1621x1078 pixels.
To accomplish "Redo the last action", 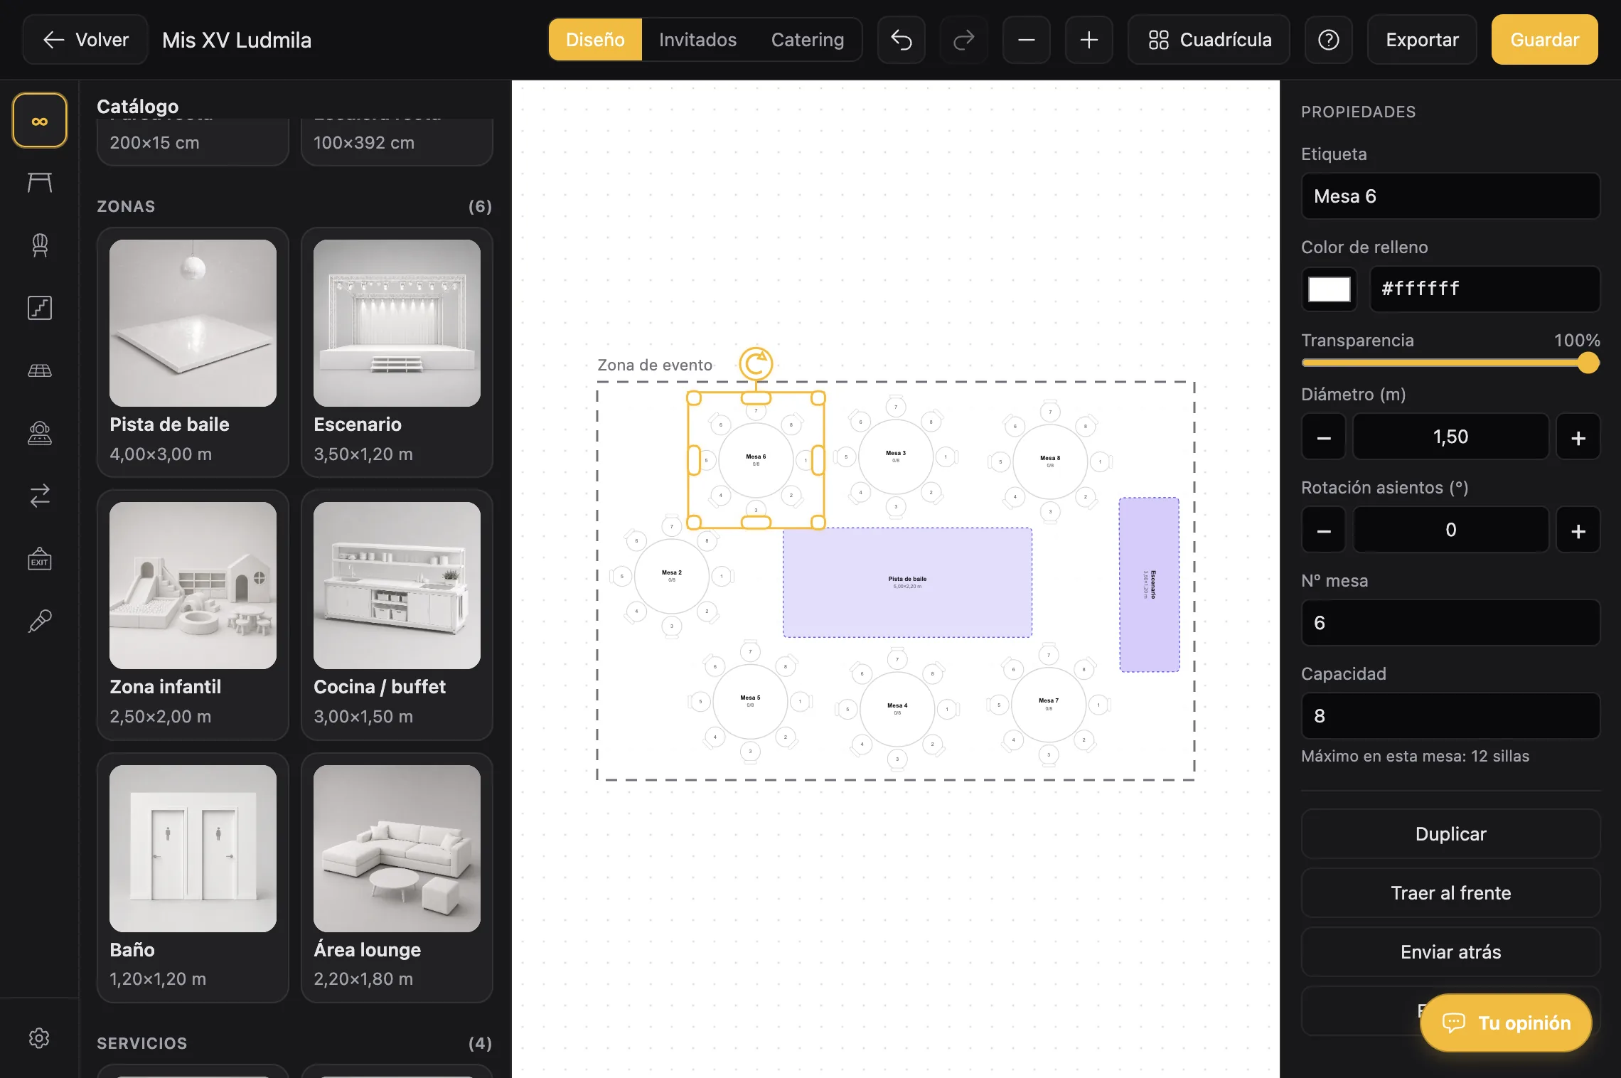I will tap(964, 40).
